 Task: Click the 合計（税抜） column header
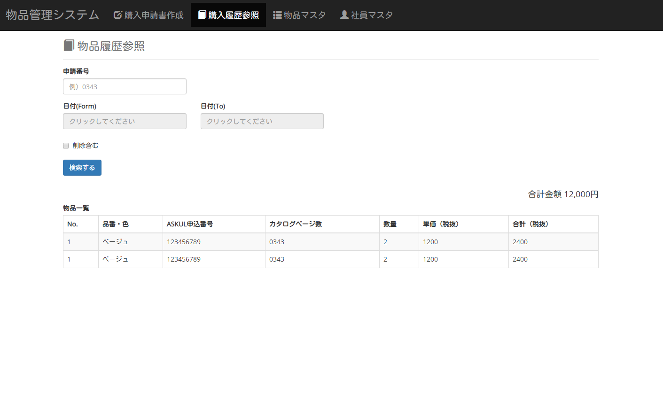pos(530,224)
